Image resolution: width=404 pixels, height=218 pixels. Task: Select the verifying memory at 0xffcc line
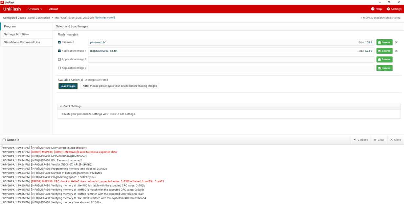73,194
